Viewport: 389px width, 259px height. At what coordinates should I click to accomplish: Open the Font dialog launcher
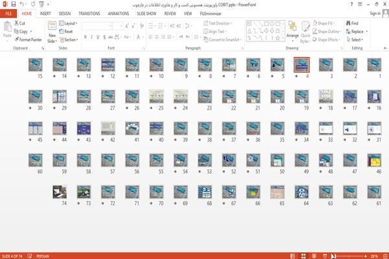point(144,49)
